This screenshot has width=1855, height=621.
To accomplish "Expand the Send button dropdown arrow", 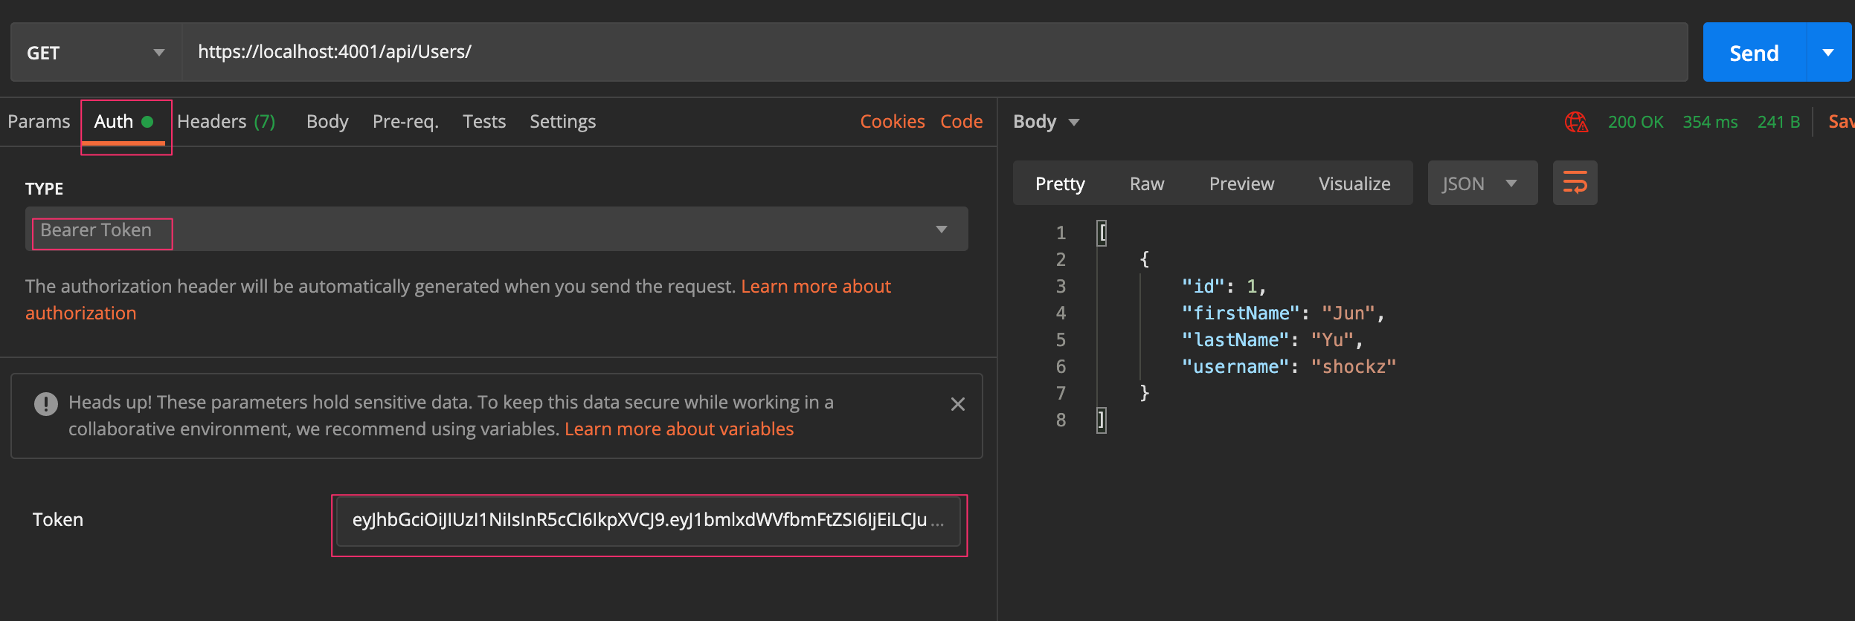I will [1828, 53].
